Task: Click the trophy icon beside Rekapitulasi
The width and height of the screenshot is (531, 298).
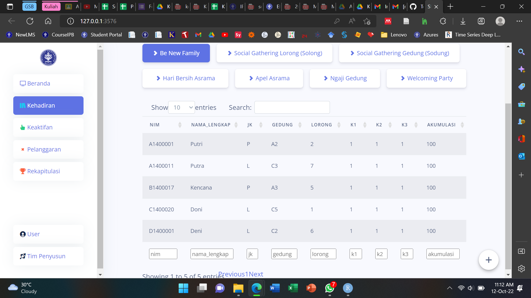Action: pyautogui.click(x=22, y=171)
